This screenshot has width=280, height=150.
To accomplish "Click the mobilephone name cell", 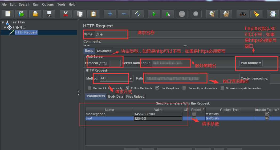I will (x=109, y=114).
